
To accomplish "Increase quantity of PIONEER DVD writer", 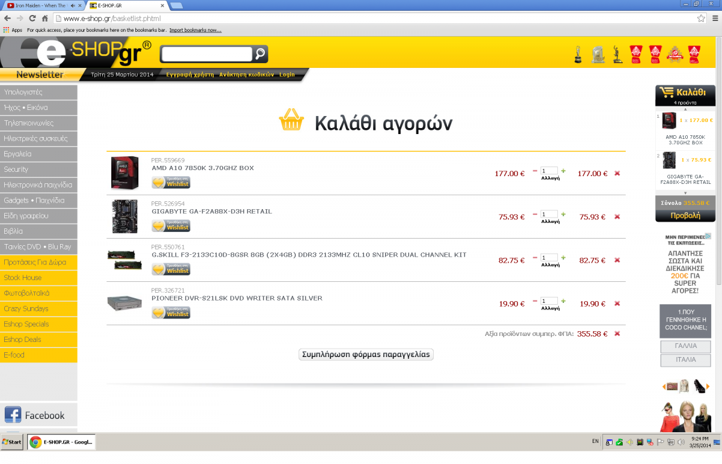I will [563, 301].
